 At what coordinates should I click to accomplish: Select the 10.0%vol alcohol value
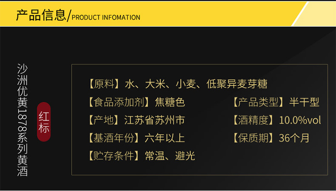[x=300, y=120]
